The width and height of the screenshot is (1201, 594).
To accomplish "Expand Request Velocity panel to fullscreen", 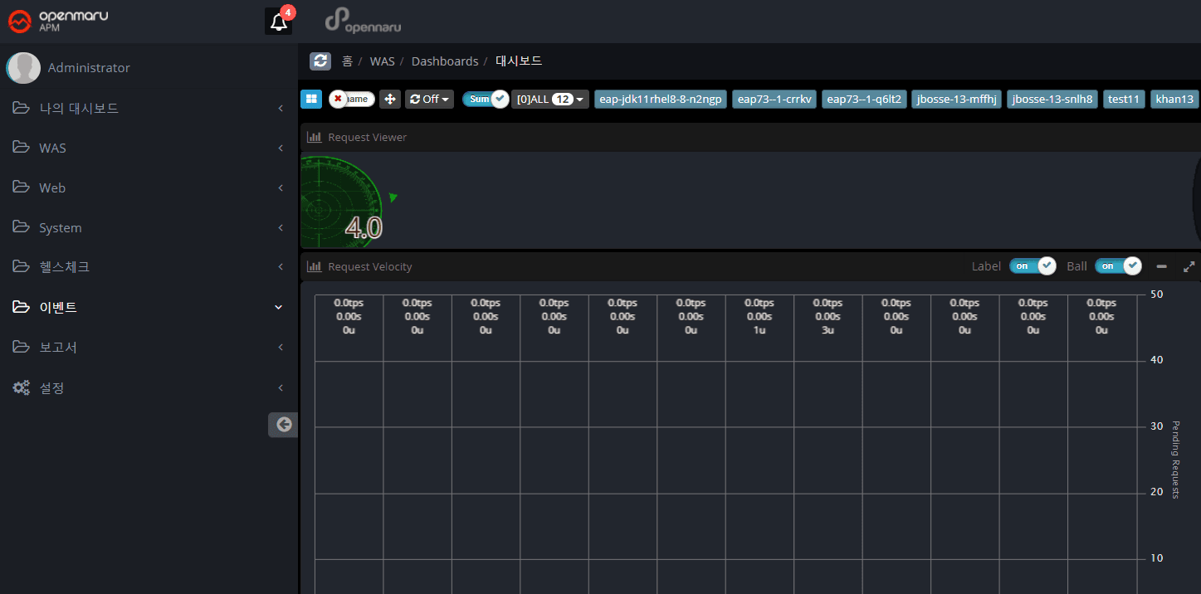I will (1189, 266).
